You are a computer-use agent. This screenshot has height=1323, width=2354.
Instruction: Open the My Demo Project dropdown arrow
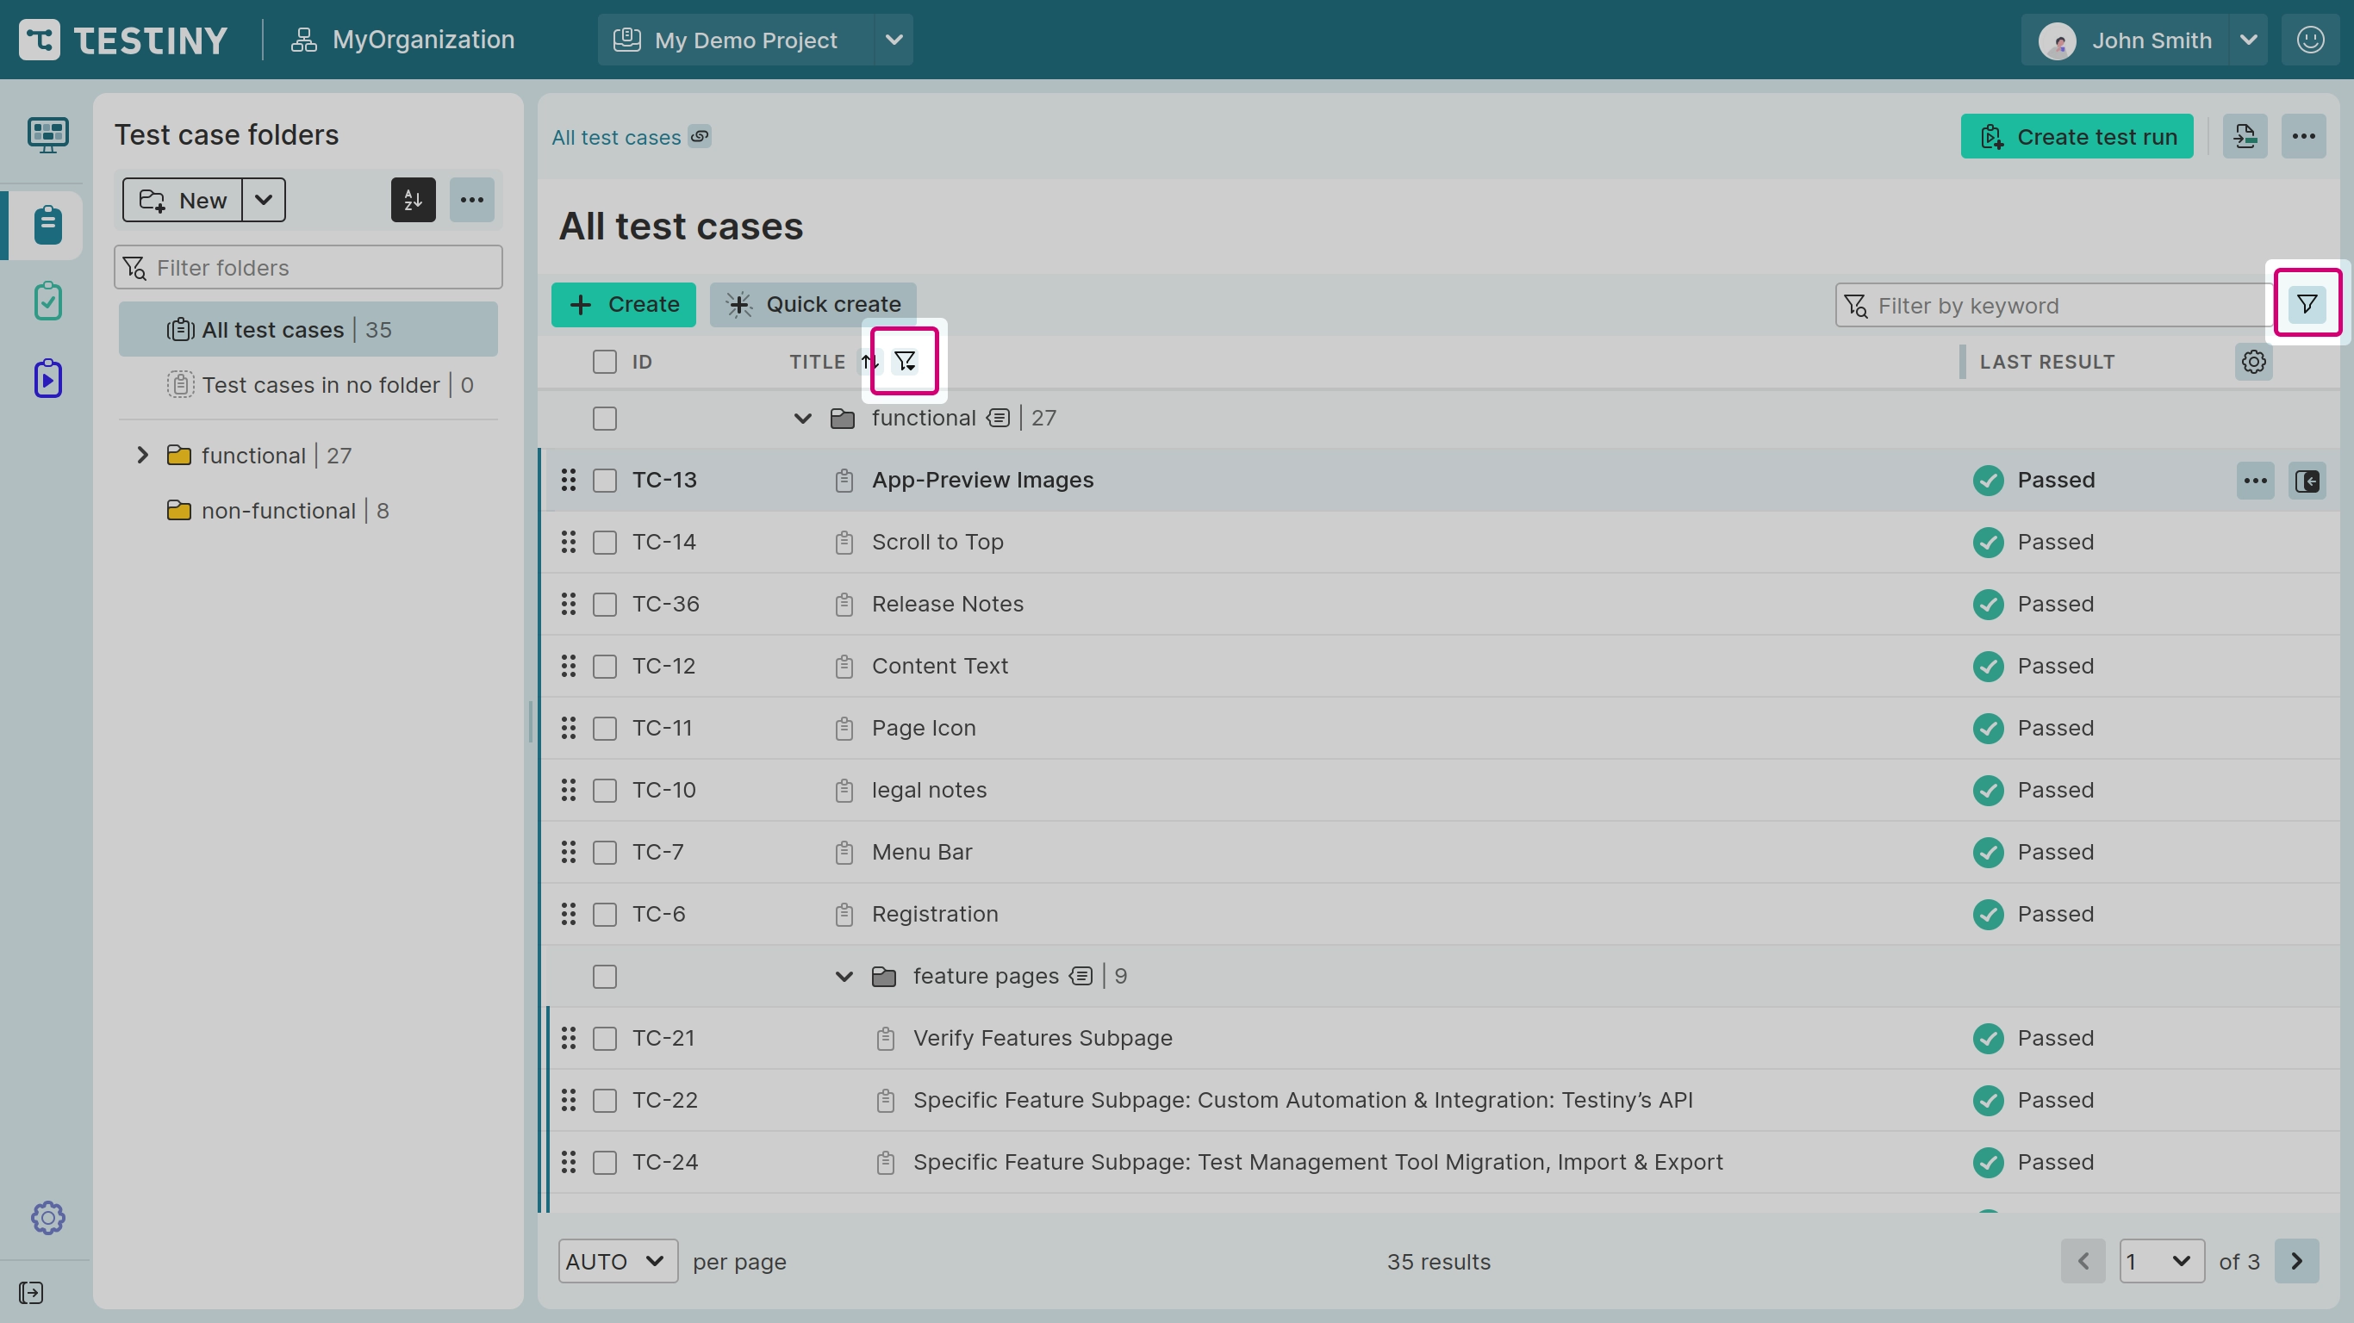pos(894,40)
